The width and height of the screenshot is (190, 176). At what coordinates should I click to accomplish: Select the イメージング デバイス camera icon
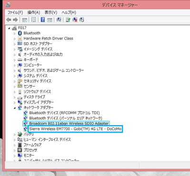point(20,49)
